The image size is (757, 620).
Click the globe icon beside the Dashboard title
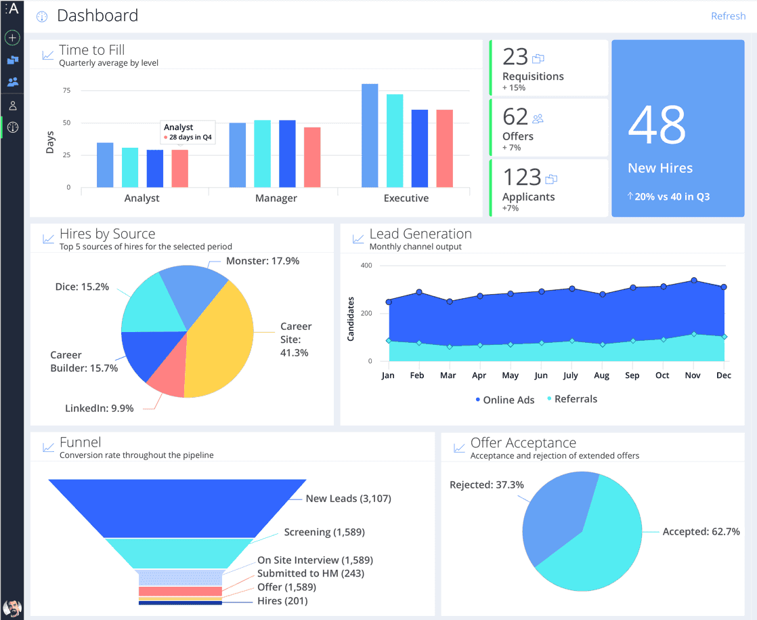[x=41, y=16]
